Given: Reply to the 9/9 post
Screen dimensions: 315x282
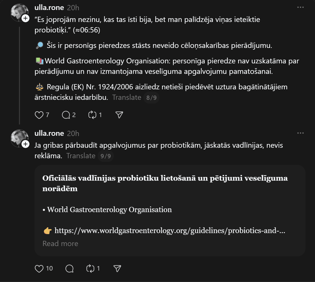Looking at the screenshot, I should tap(69, 269).
